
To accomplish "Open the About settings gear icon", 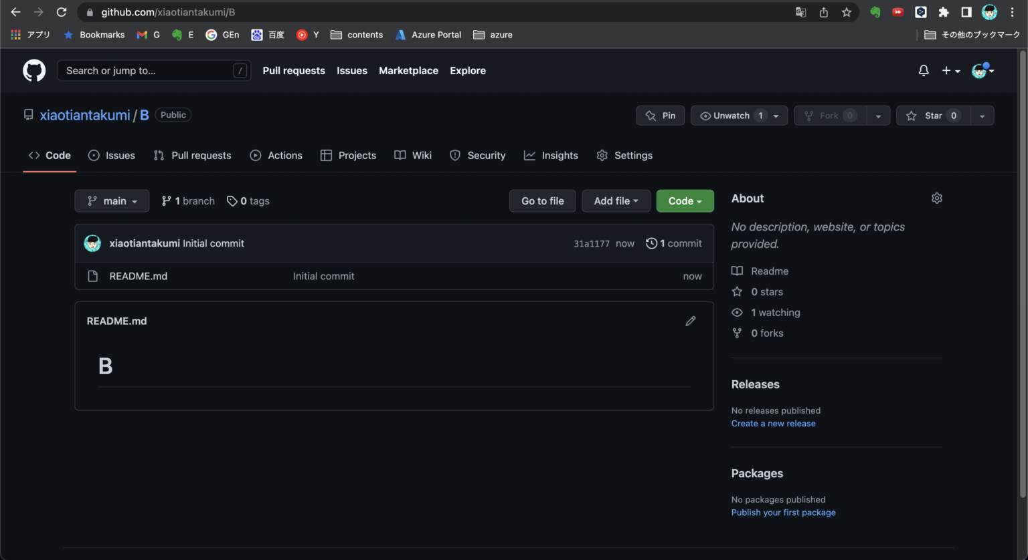I will click(x=936, y=198).
